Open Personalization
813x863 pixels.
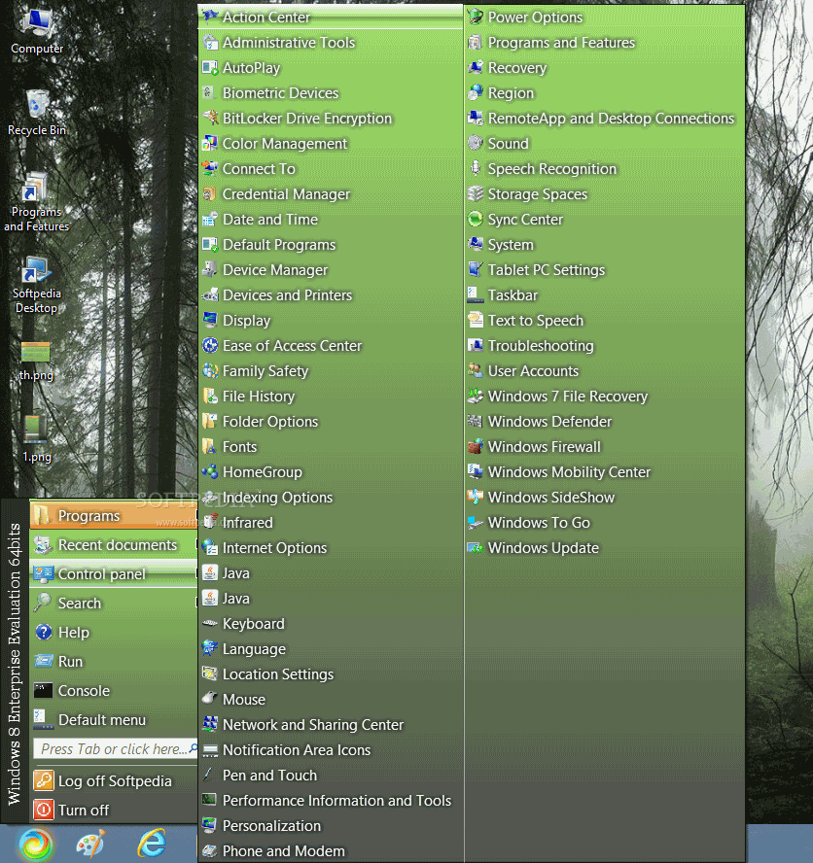pos(331,826)
